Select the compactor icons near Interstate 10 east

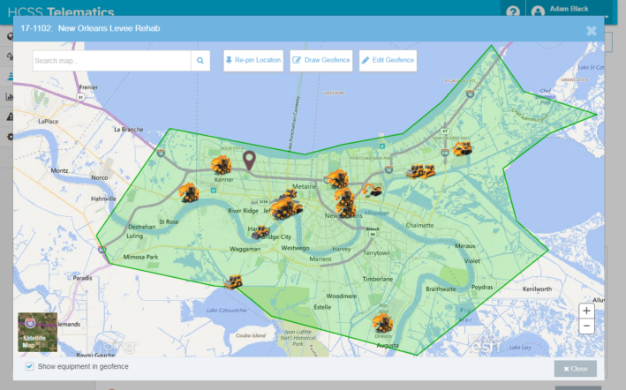coord(421,171)
